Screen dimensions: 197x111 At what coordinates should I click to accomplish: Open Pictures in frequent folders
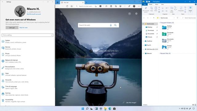(167, 47)
